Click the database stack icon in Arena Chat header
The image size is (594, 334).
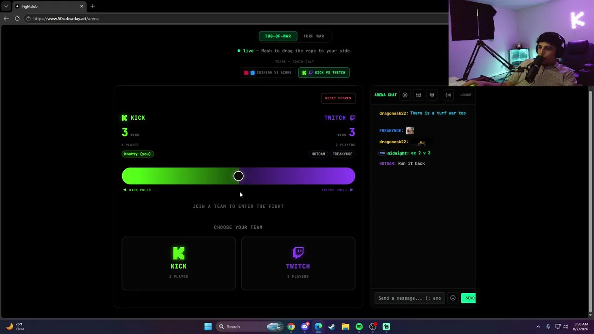432,95
